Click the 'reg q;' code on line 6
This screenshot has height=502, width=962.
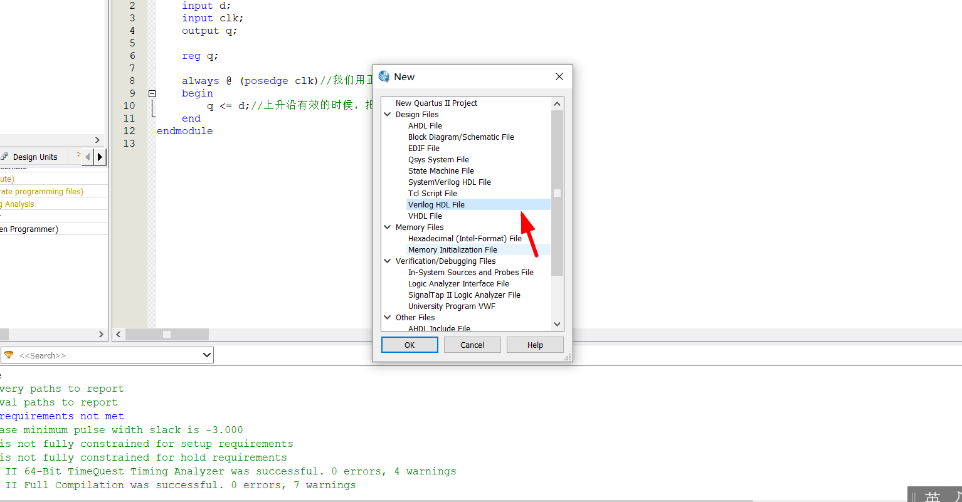(x=200, y=56)
